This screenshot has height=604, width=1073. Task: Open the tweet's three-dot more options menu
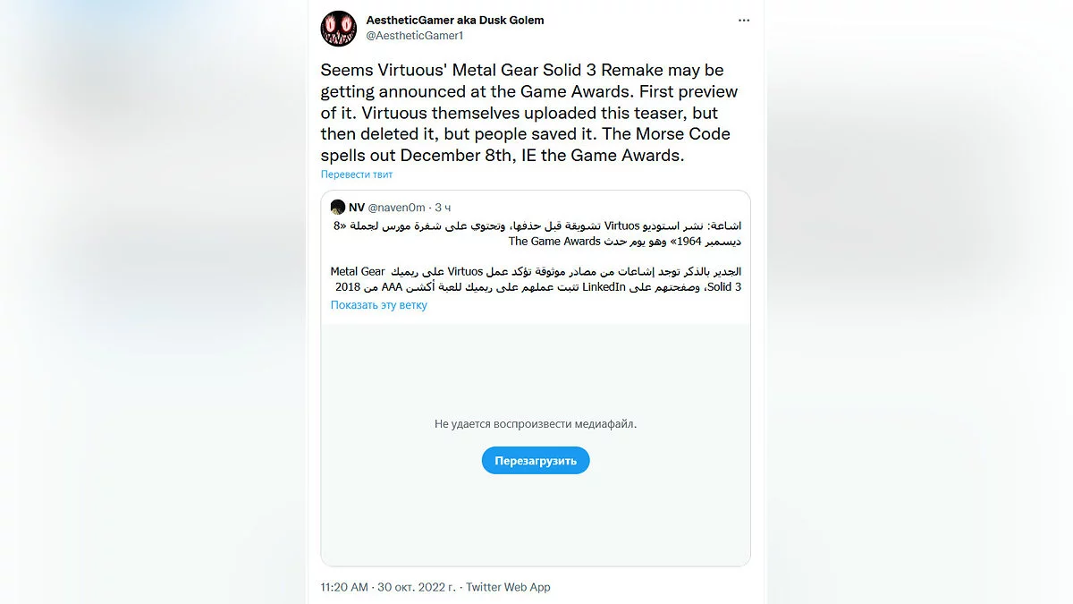[x=744, y=20]
